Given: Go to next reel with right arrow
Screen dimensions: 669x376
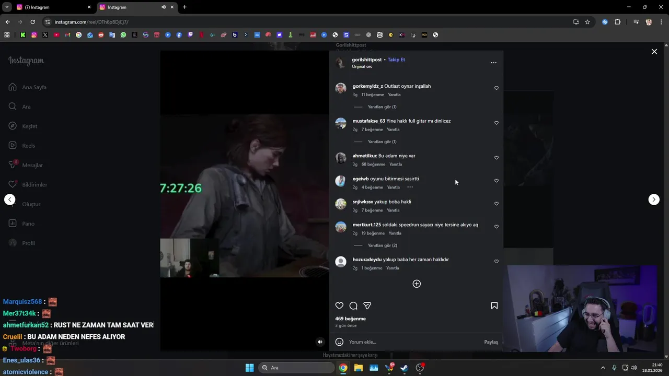Looking at the screenshot, I should (654, 199).
